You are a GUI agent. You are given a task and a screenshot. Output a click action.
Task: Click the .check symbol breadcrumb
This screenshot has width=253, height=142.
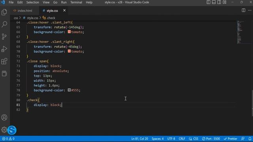point(51,18)
